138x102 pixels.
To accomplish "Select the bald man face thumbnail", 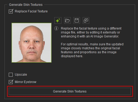I will coord(32,43).
